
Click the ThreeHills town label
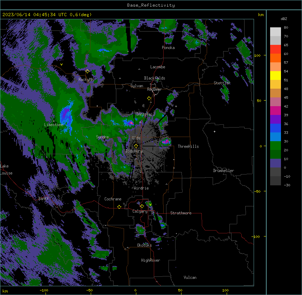188,146
